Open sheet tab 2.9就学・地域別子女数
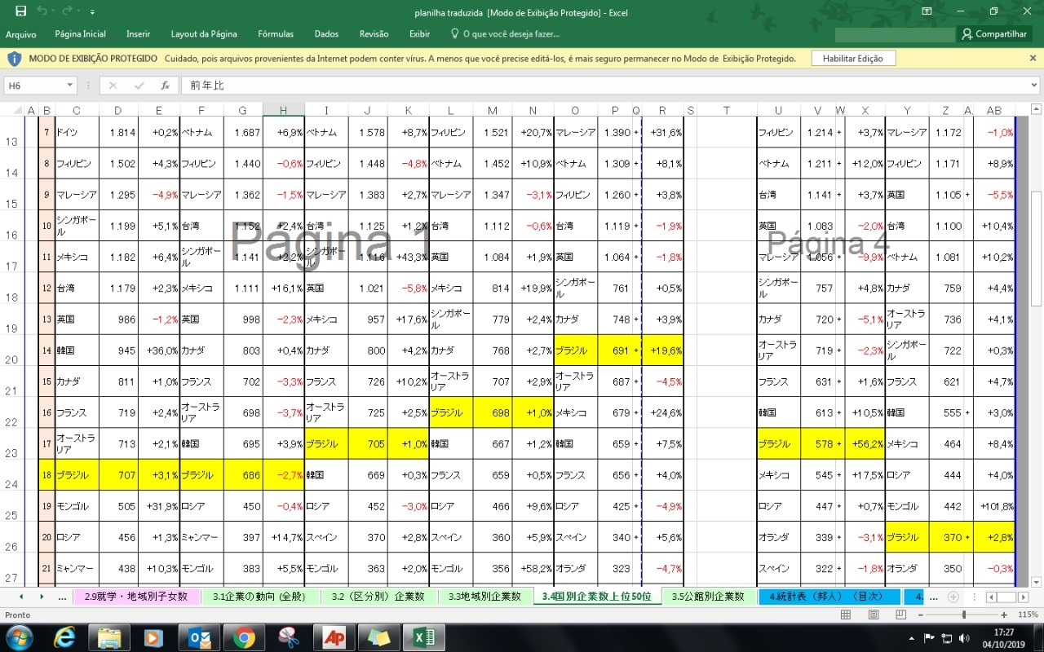 click(x=135, y=597)
